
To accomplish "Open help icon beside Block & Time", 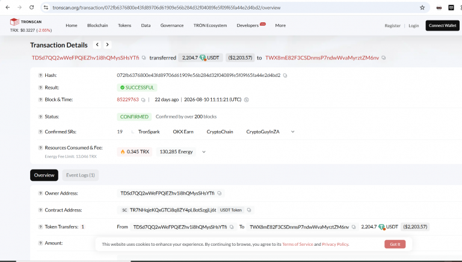I will (40, 100).
